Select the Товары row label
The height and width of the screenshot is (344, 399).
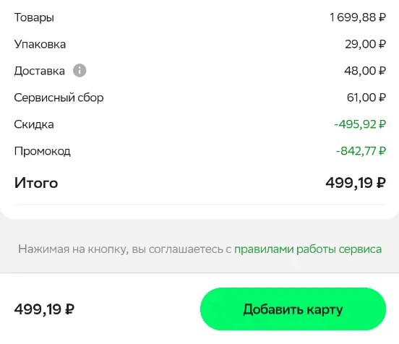click(34, 18)
